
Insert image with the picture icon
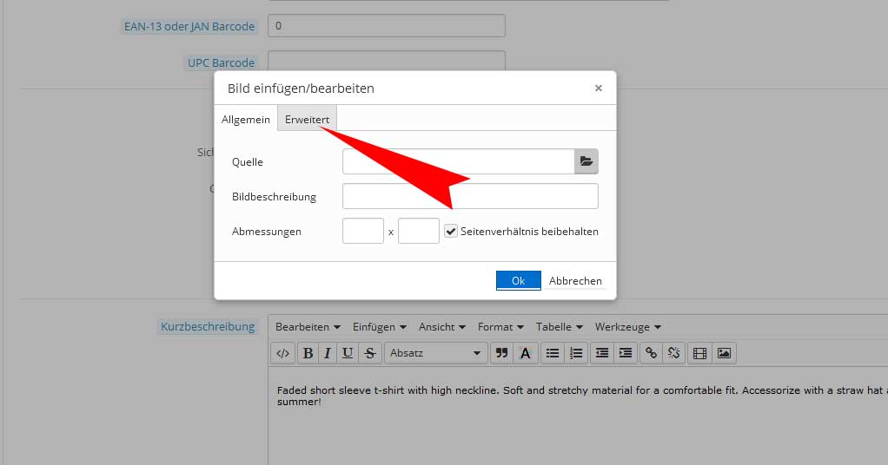725,354
